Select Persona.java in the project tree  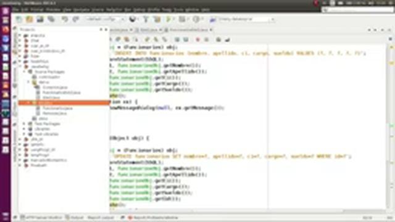tap(55, 113)
